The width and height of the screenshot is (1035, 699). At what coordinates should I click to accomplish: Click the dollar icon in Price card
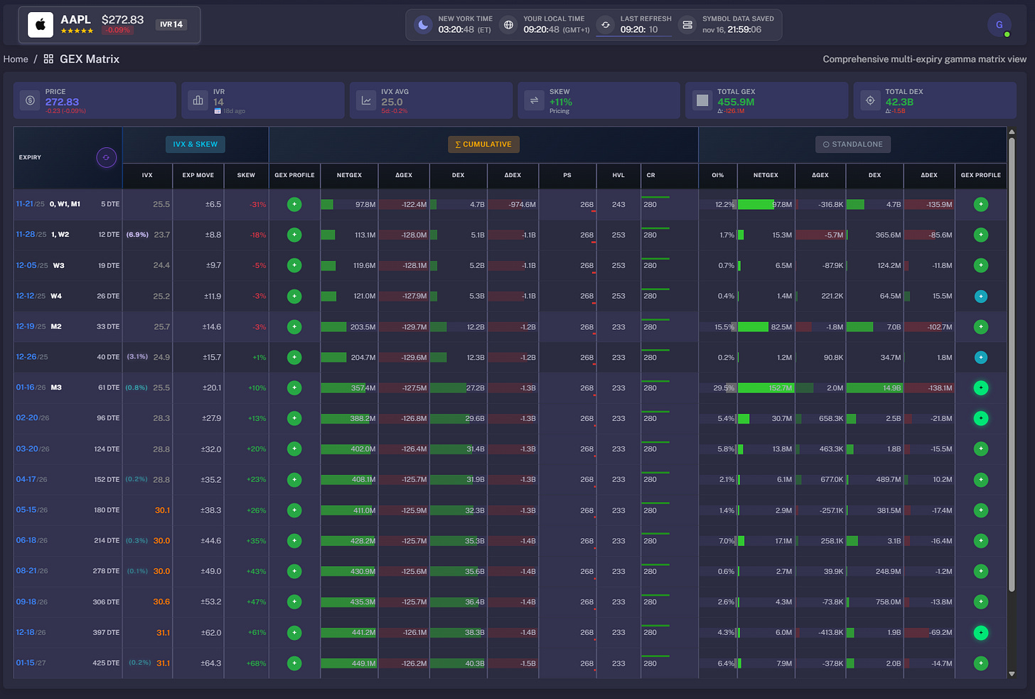point(30,101)
